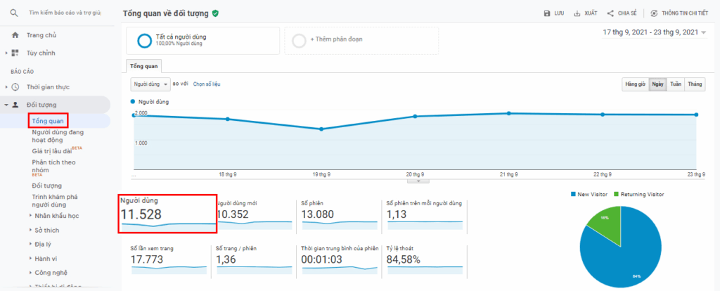Switch chart to Tuần view
The image size is (720, 291).
click(676, 84)
